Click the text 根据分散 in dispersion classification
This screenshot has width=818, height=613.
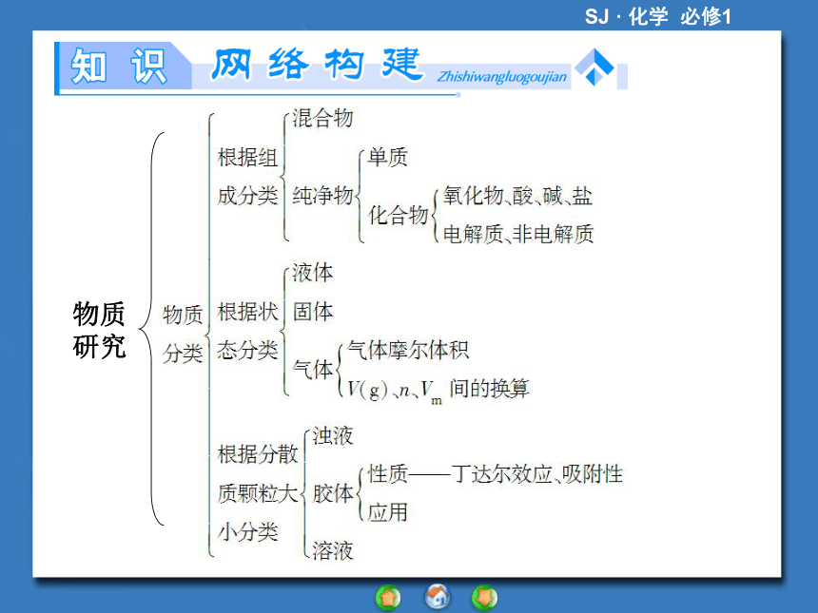[258, 454]
